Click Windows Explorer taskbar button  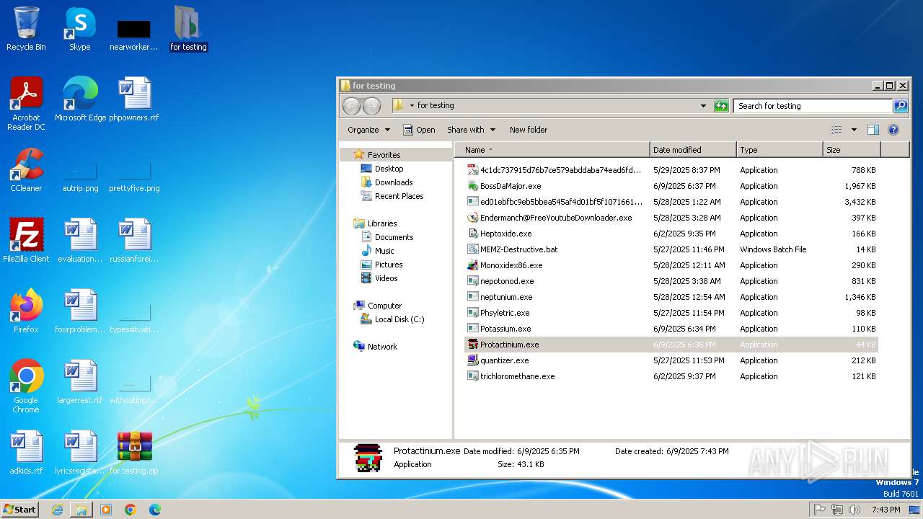tap(81, 510)
